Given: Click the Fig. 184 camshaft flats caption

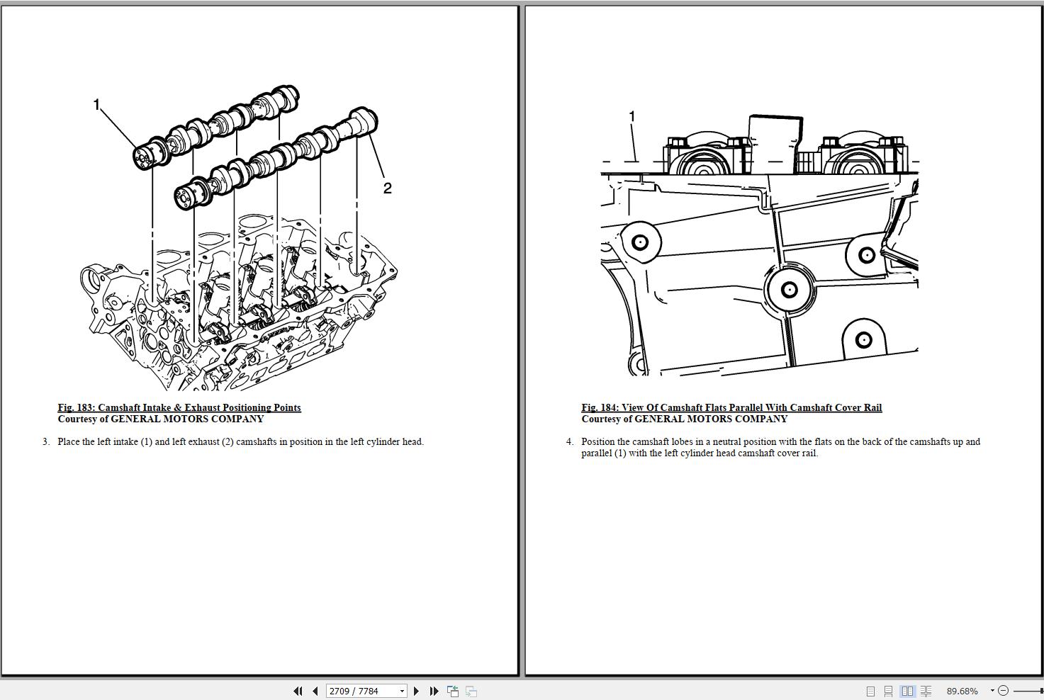Looking at the screenshot, I should point(731,407).
